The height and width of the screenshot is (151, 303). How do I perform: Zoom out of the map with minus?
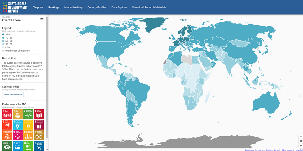301,146
